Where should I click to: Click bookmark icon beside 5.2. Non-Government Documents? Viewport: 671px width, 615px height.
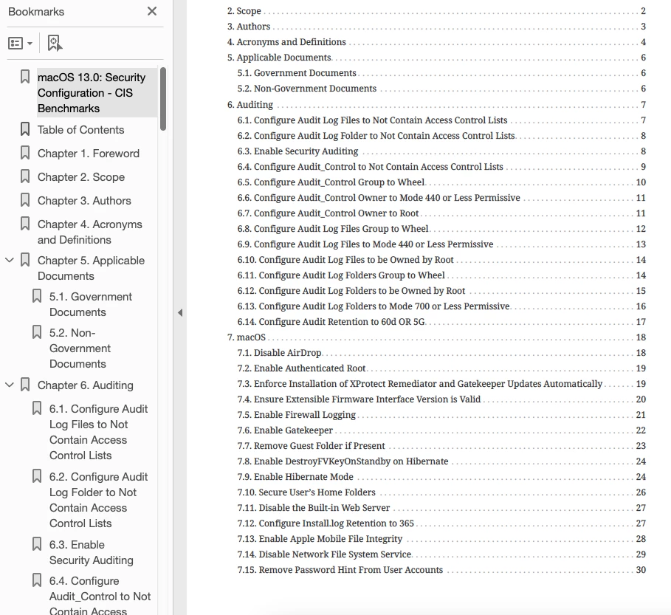pyautogui.click(x=37, y=332)
